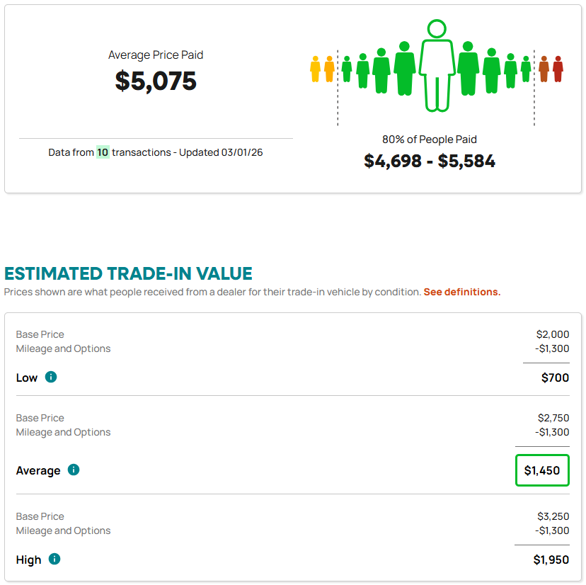The width and height of the screenshot is (586, 585).
Task: Click the info icon next to Low
Action: coord(51,377)
